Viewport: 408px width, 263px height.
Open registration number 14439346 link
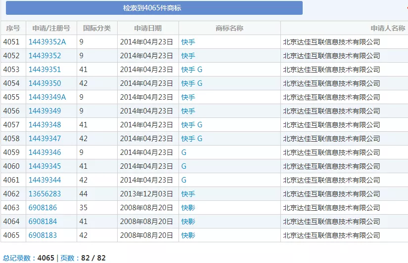(45, 152)
